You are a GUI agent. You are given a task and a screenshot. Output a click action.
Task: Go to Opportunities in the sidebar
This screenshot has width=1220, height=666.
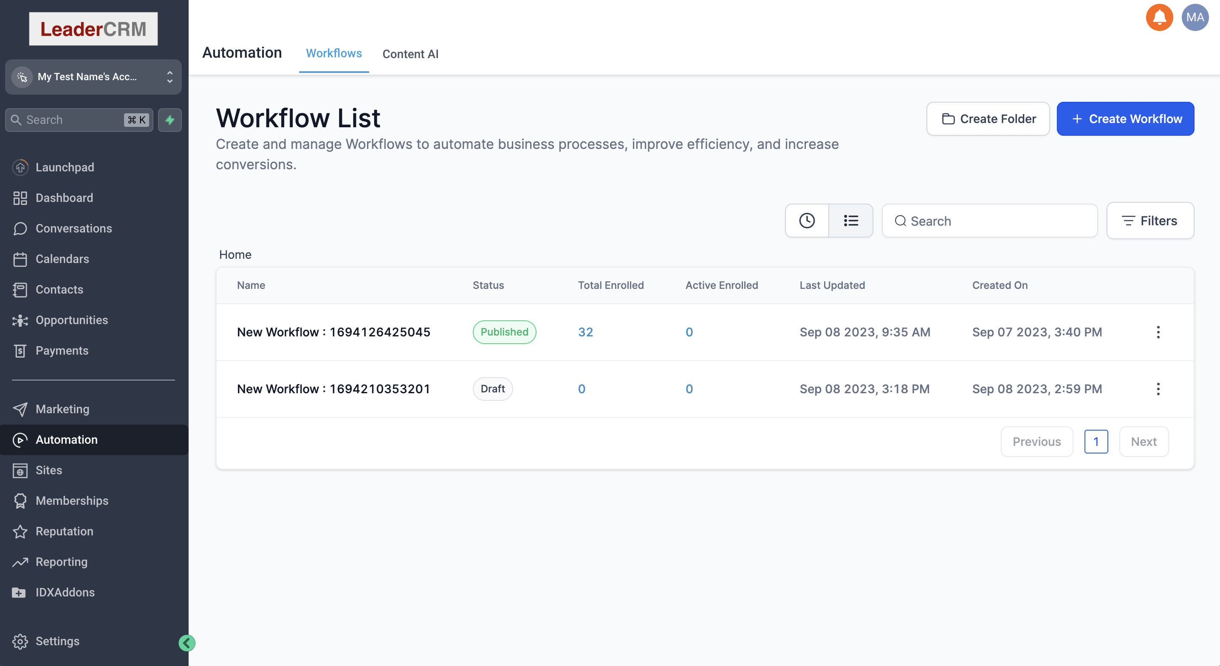(71, 320)
